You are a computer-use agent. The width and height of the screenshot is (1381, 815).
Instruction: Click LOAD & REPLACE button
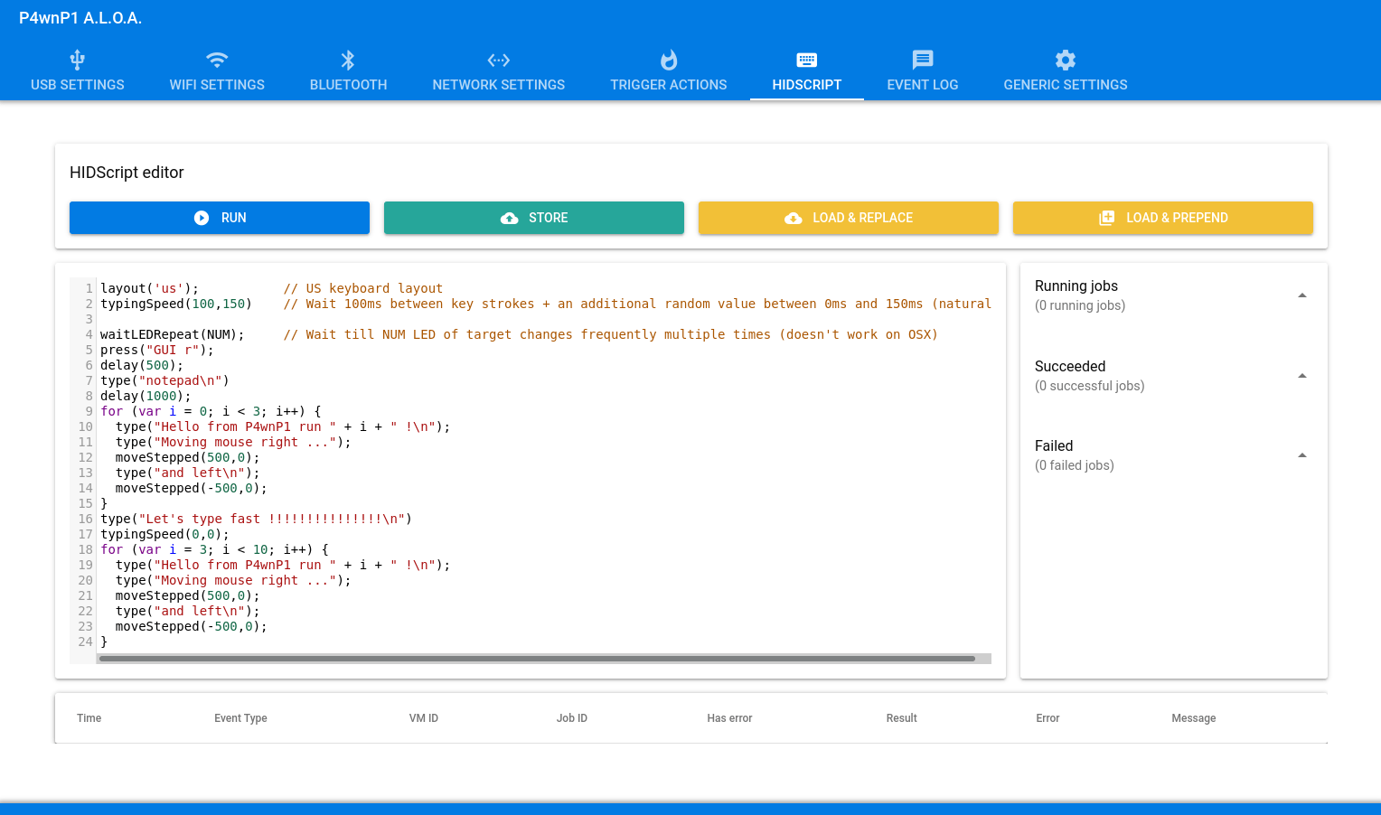[848, 218]
